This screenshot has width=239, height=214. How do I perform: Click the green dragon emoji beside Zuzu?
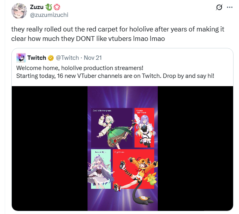click(49, 7)
